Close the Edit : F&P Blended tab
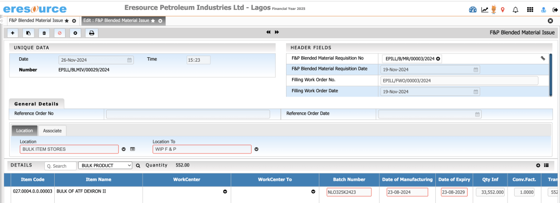 pyautogui.click(x=160, y=21)
